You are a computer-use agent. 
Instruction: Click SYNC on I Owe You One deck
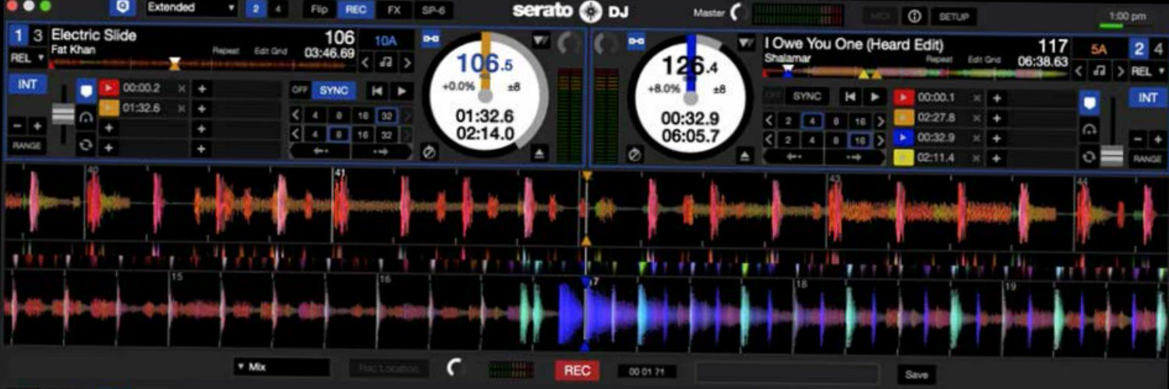[807, 96]
